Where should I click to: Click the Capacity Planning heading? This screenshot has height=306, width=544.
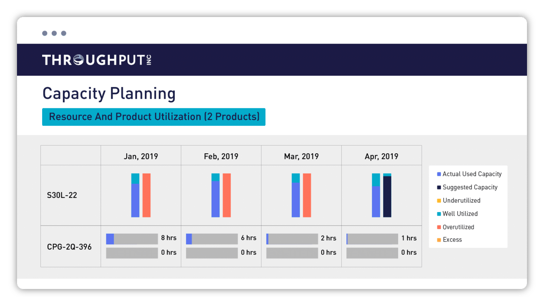click(109, 93)
